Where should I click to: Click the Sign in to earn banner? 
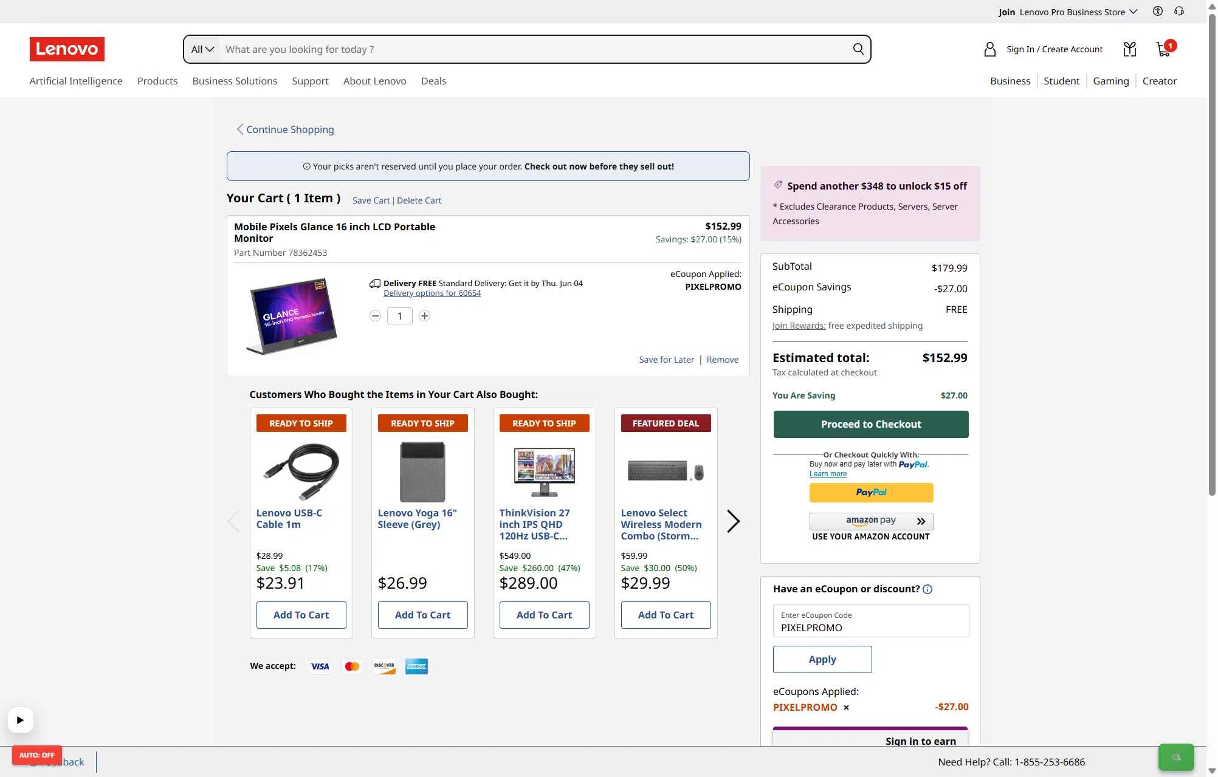pos(870,737)
